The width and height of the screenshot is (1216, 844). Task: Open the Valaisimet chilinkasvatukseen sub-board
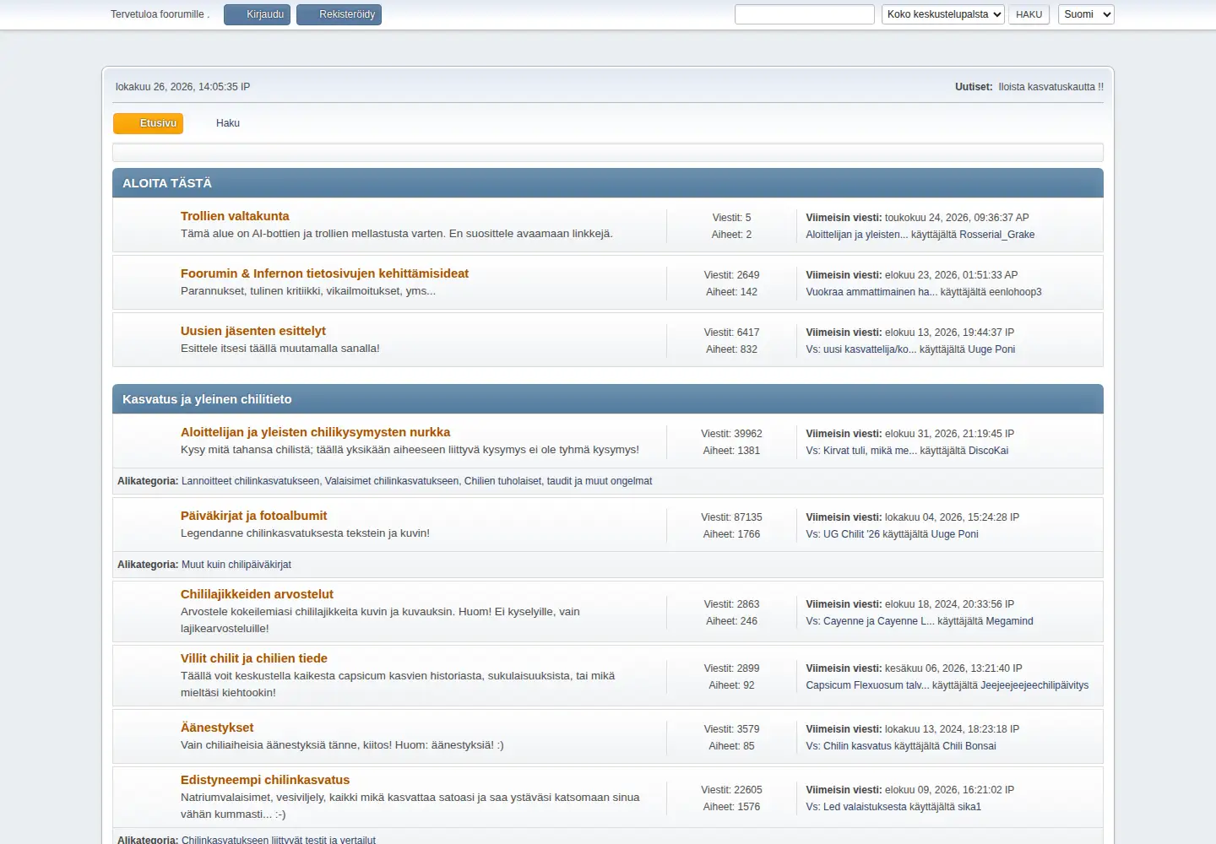click(392, 481)
